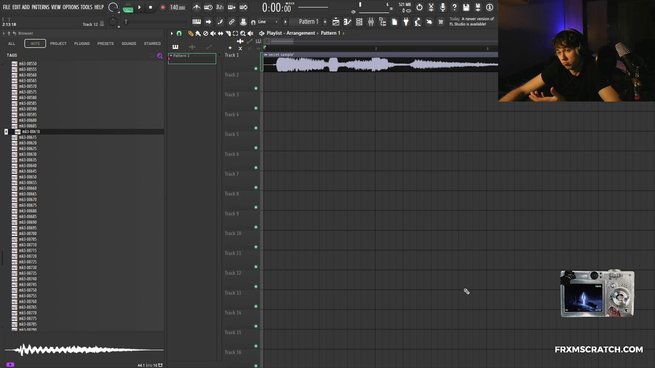Expand the mk3-00610 item arrow
This screenshot has width=655, height=368.
point(6,131)
